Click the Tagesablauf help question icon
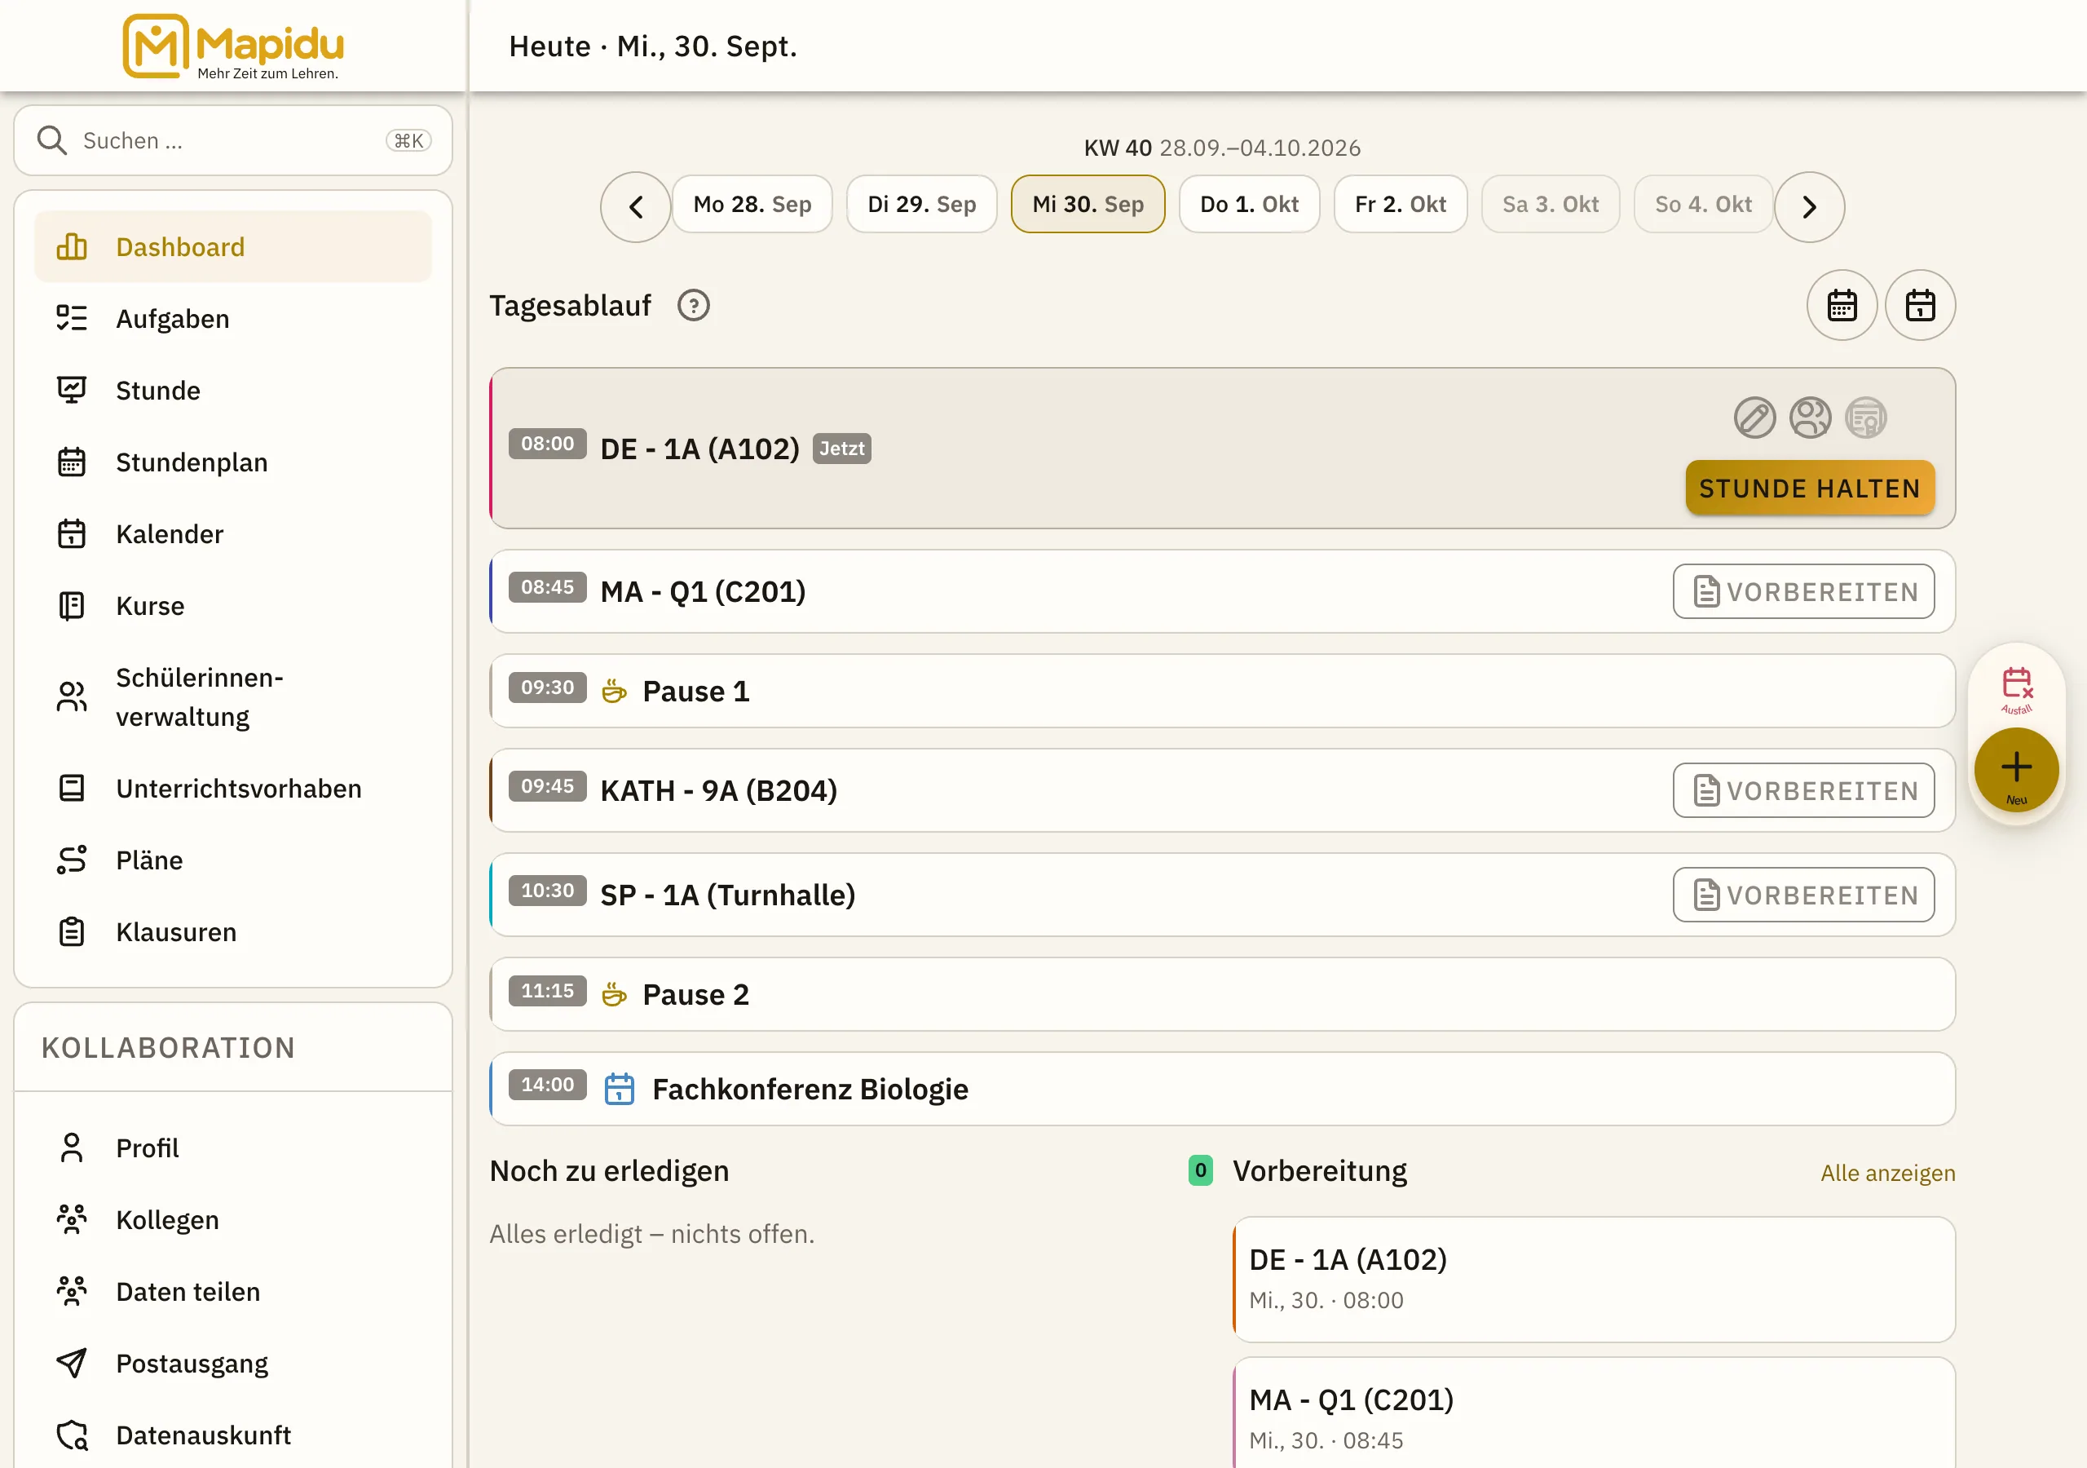This screenshot has height=1468, width=2087. click(x=694, y=306)
